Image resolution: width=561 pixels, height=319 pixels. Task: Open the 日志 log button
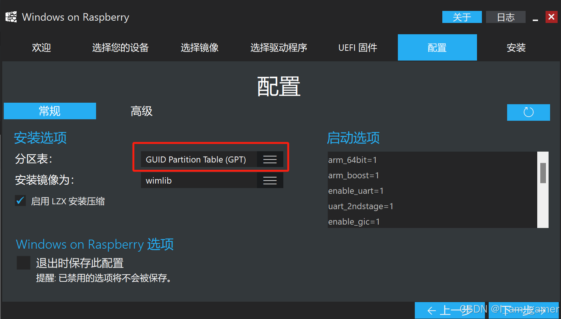(x=506, y=17)
